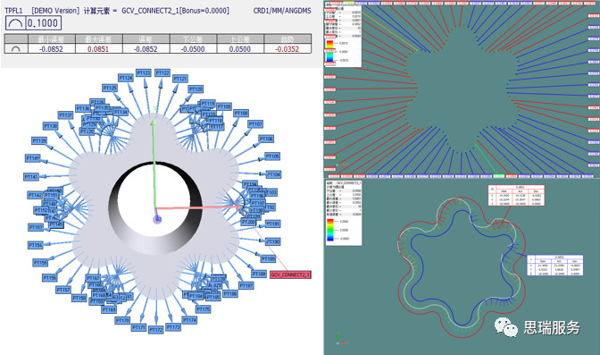
Task: Click the color gradient bar in lower-right legend
Action: [x=330, y=230]
